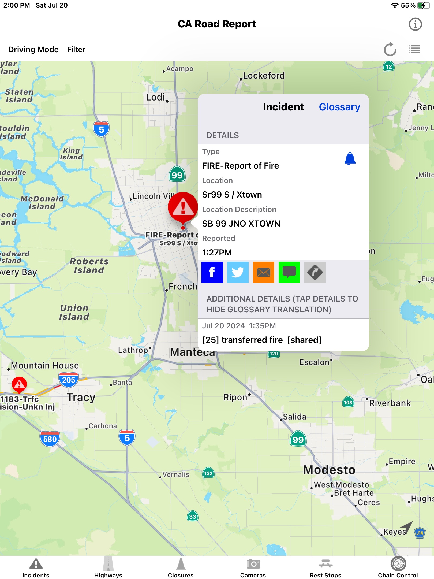434x579 pixels.
Task: Tap the Highway 120 shield
Action: (274, 354)
